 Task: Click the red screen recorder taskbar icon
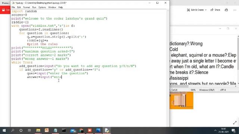coord(90,130)
